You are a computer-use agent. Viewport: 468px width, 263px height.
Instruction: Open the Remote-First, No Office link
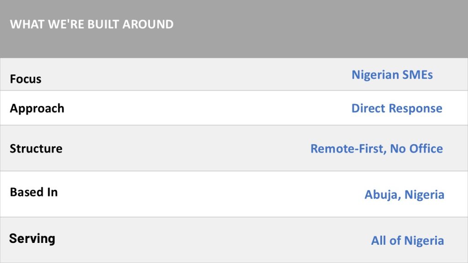pos(377,149)
